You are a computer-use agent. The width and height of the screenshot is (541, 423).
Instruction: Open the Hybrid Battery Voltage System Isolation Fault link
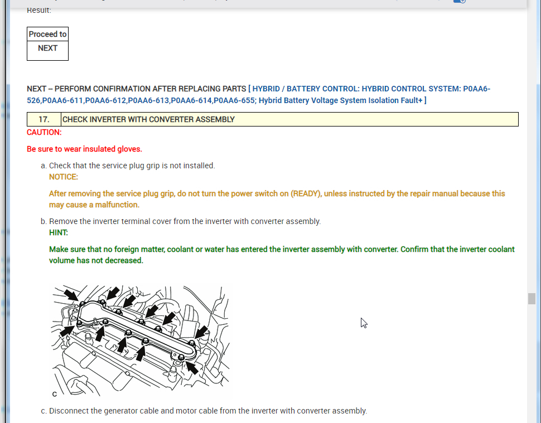(x=342, y=100)
